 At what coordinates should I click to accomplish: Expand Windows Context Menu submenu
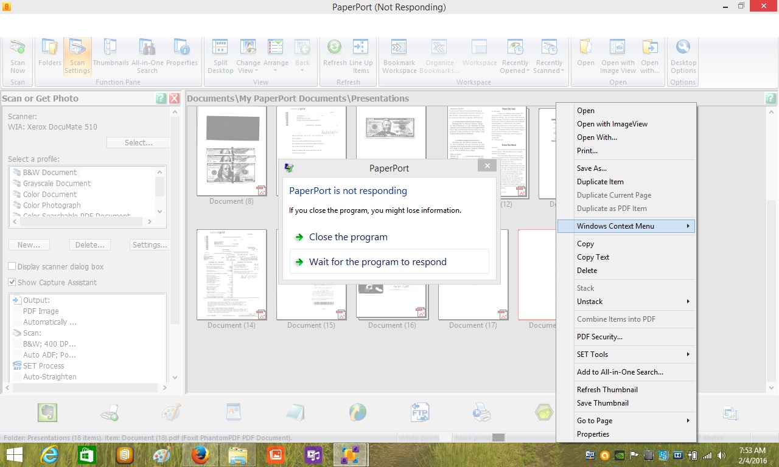pos(626,226)
